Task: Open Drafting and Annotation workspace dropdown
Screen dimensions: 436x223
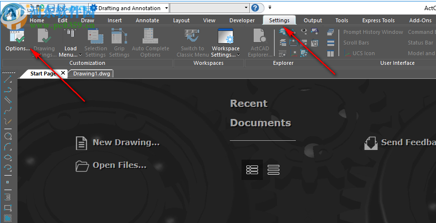Action: pyautogui.click(x=166, y=8)
